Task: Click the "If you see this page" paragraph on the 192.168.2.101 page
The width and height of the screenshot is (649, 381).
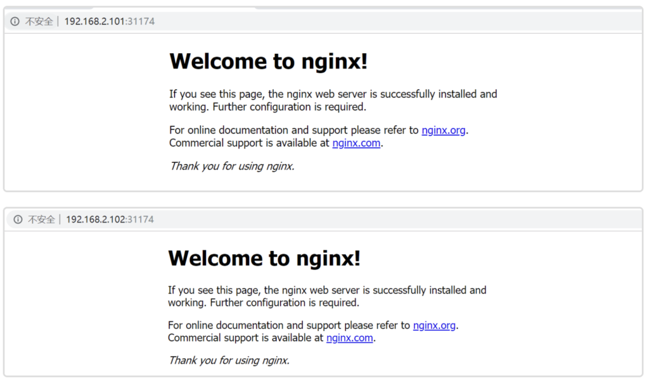Action: 333,101
